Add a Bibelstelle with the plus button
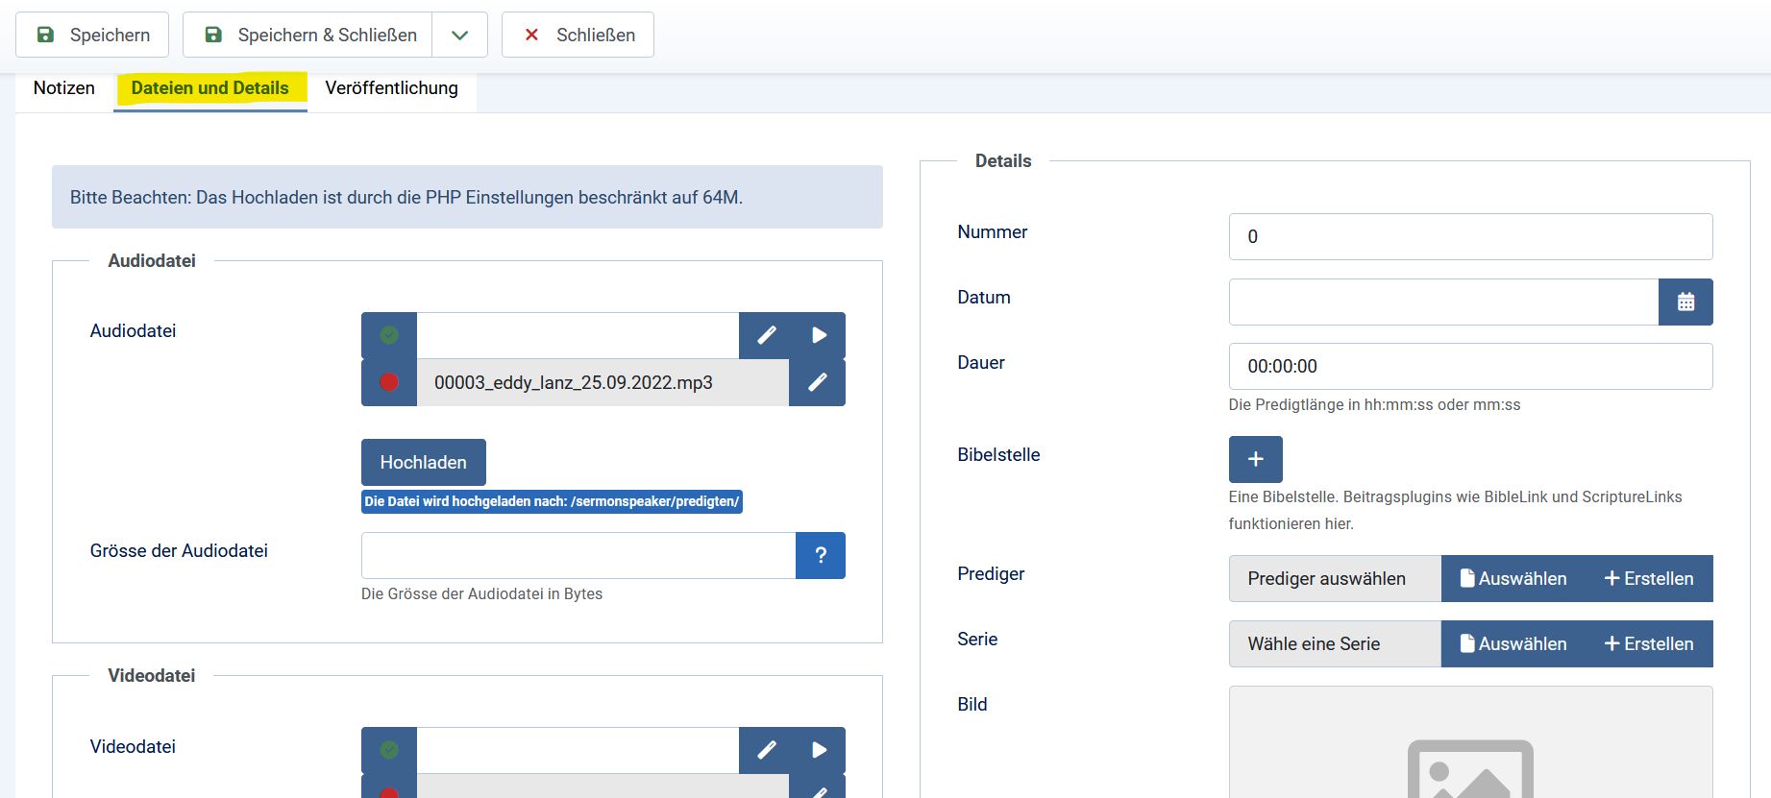The image size is (1771, 798). (1255, 459)
